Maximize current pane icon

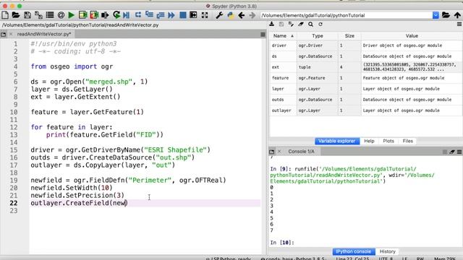click(x=193, y=15)
